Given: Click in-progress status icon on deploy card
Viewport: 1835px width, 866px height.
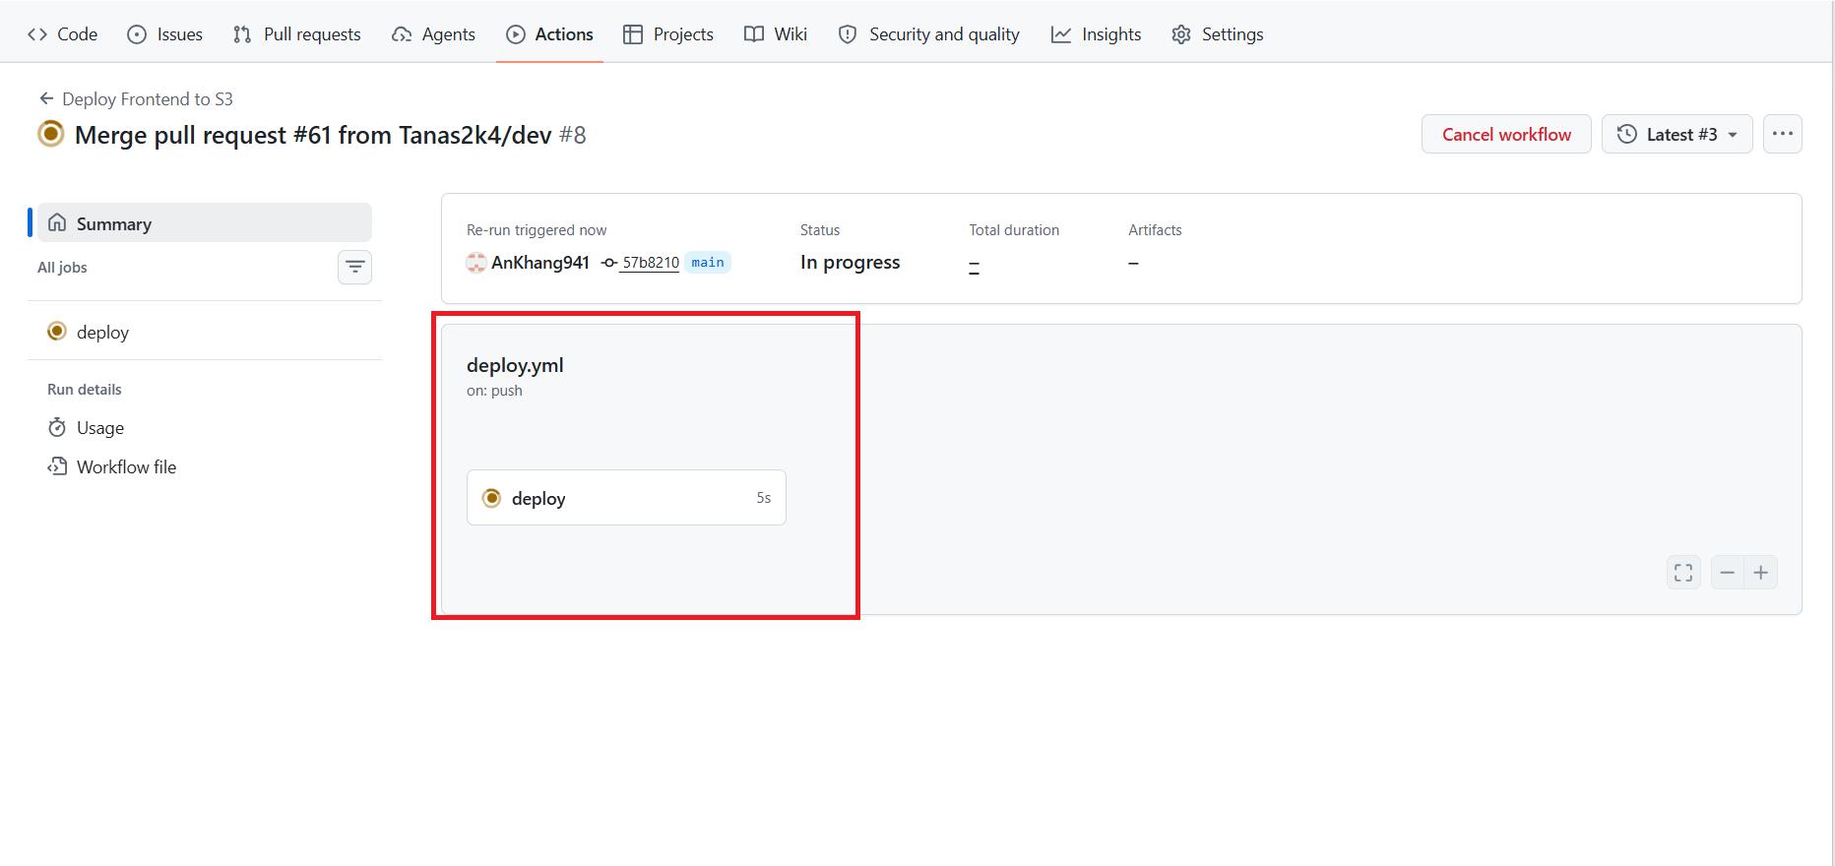Looking at the screenshot, I should [x=492, y=498].
